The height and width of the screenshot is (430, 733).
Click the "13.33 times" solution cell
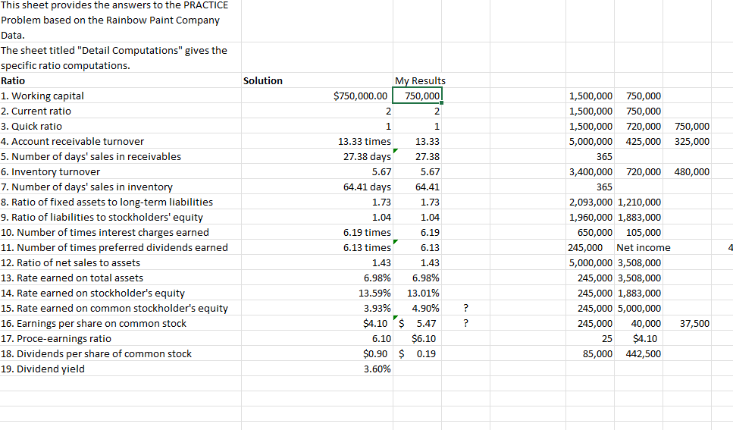[x=317, y=141]
